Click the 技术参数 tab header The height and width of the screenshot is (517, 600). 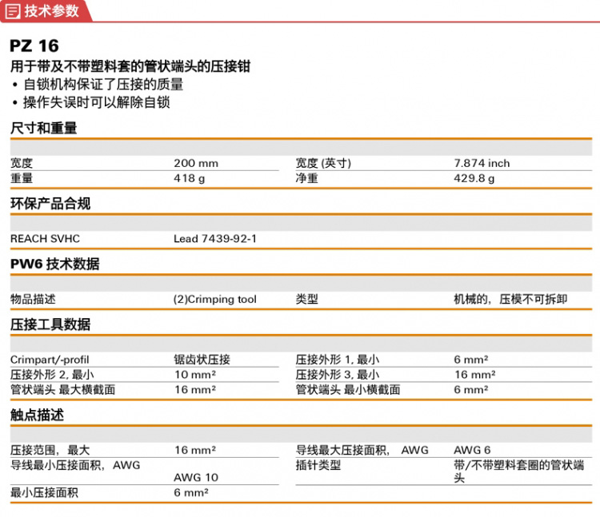[x=45, y=11]
